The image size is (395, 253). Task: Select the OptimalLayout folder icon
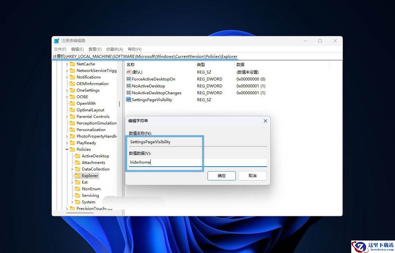[x=72, y=110]
